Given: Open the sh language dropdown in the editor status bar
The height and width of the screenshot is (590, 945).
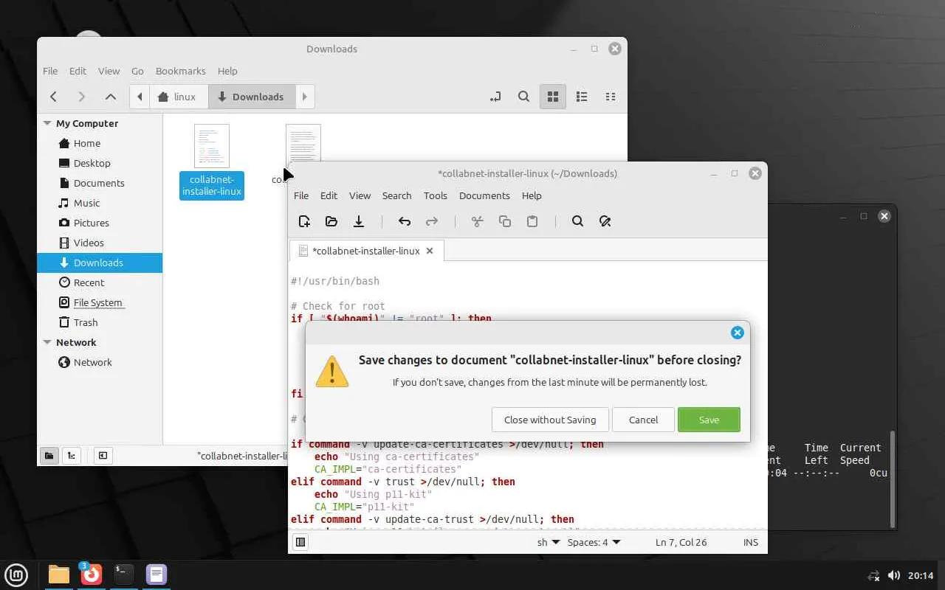Looking at the screenshot, I should tap(548, 542).
